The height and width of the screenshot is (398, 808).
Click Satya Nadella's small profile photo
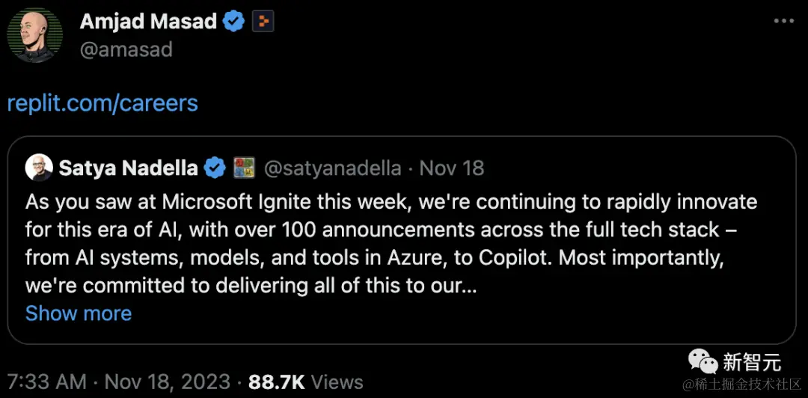click(x=38, y=168)
